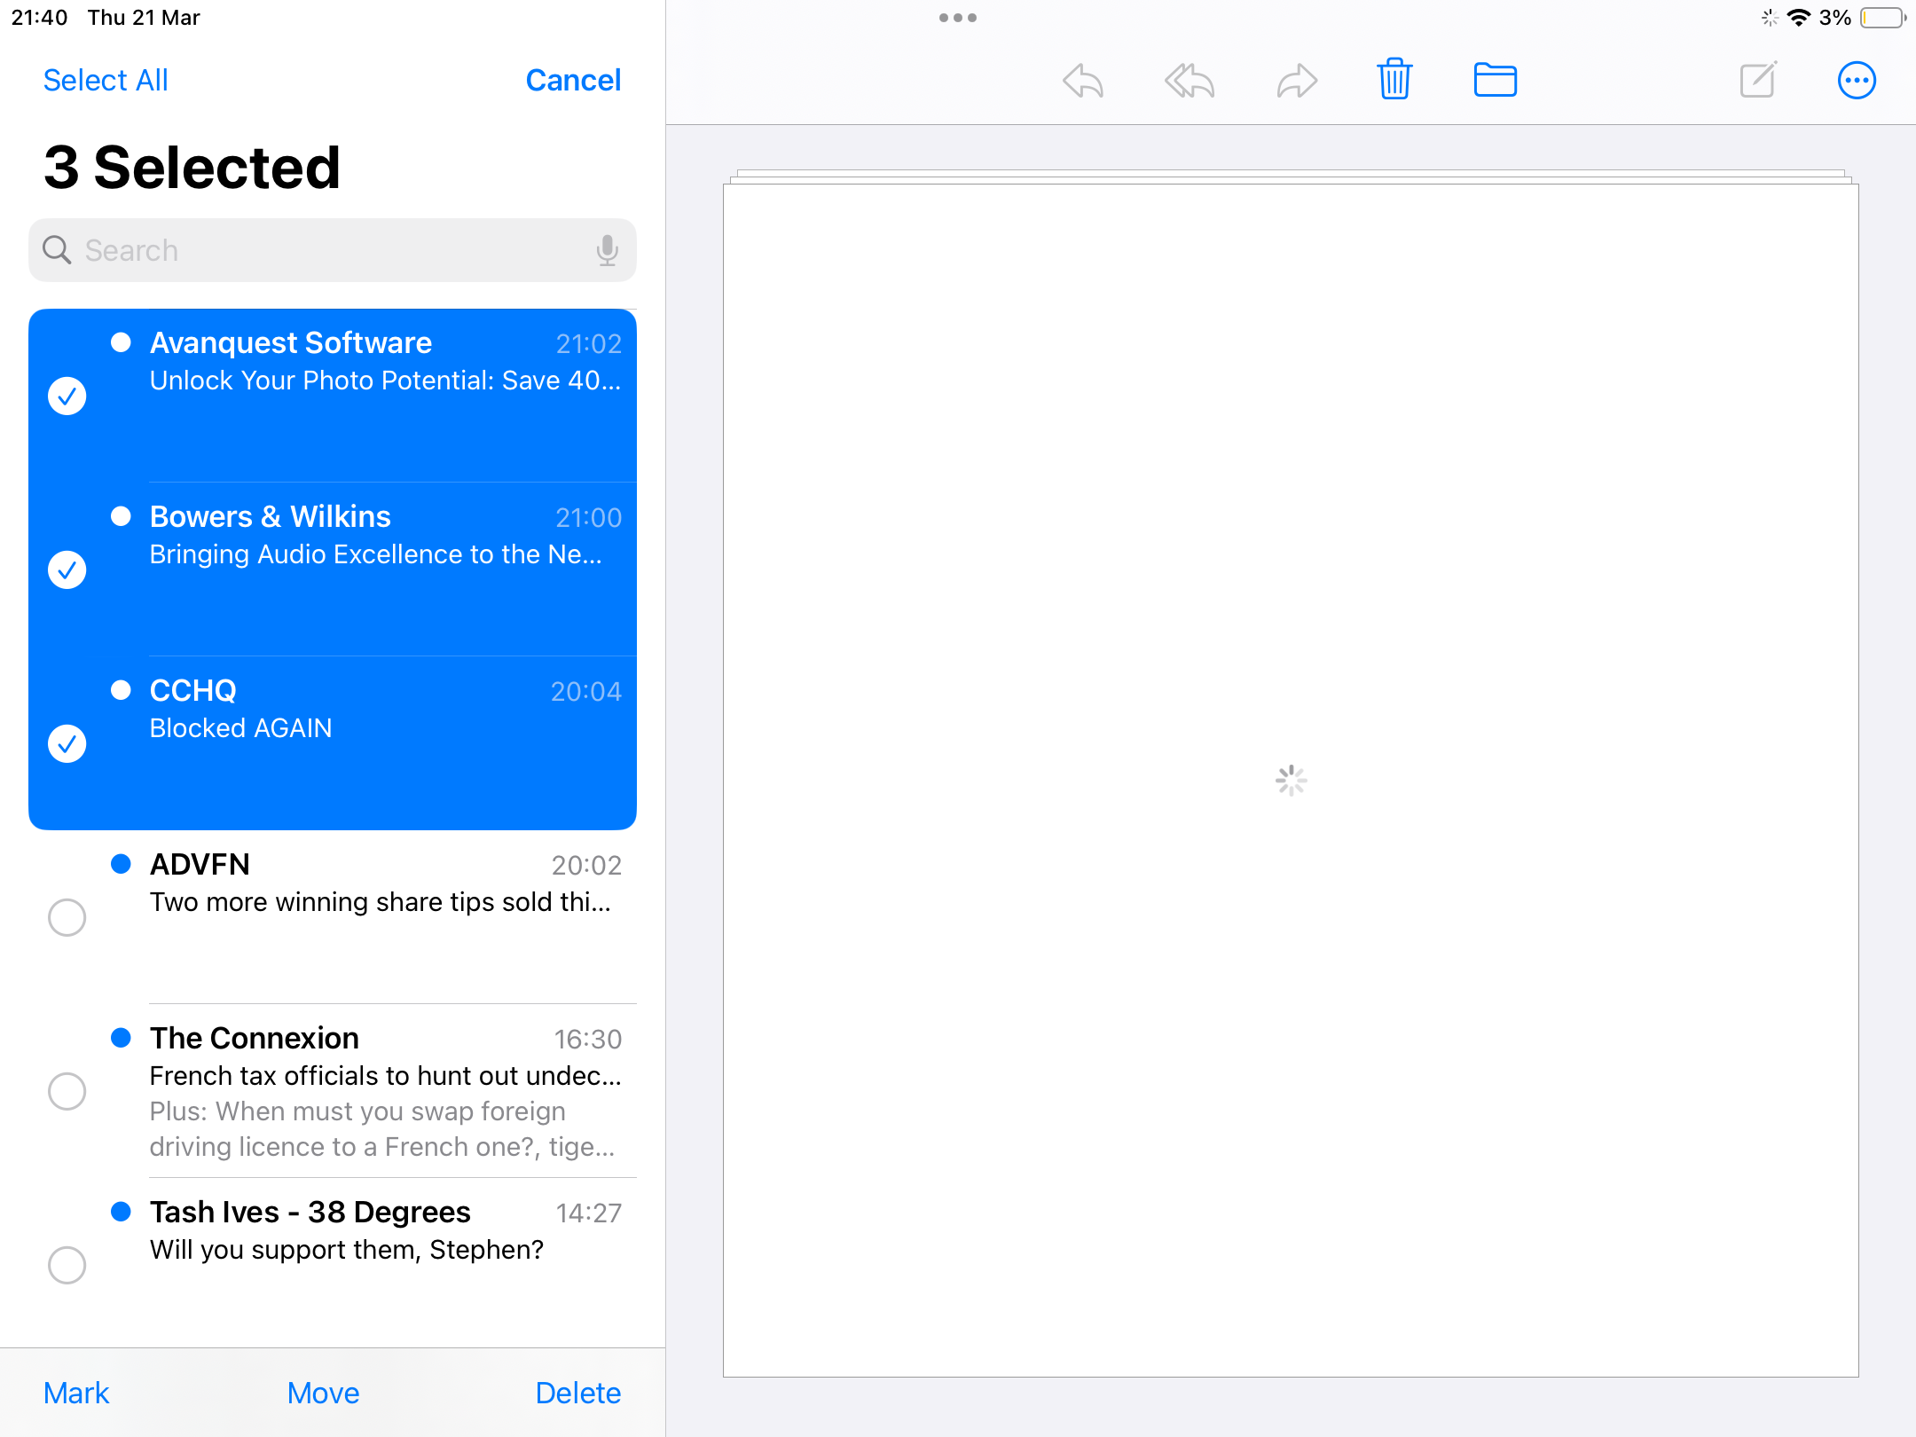Tap Cancel to exit selection
This screenshot has height=1437, width=1916.
pyautogui.click(x=573, y=81)
